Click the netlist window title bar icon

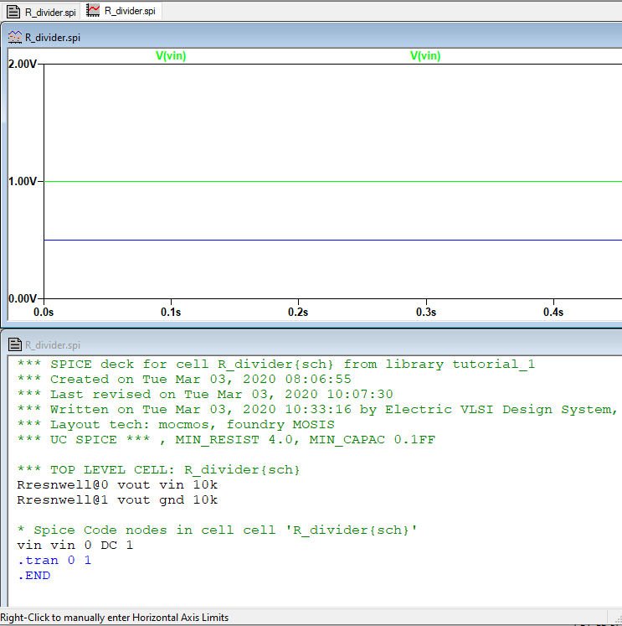14,344
